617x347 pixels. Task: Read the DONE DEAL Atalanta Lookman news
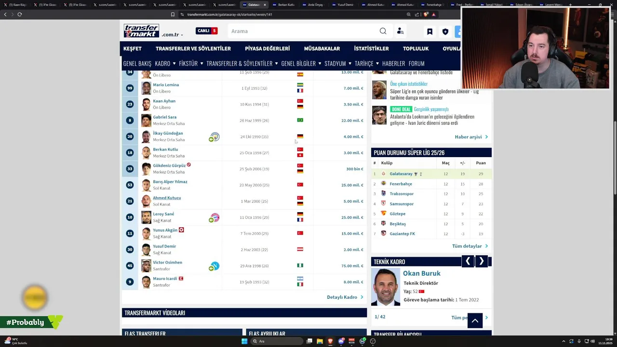(432, 120)
